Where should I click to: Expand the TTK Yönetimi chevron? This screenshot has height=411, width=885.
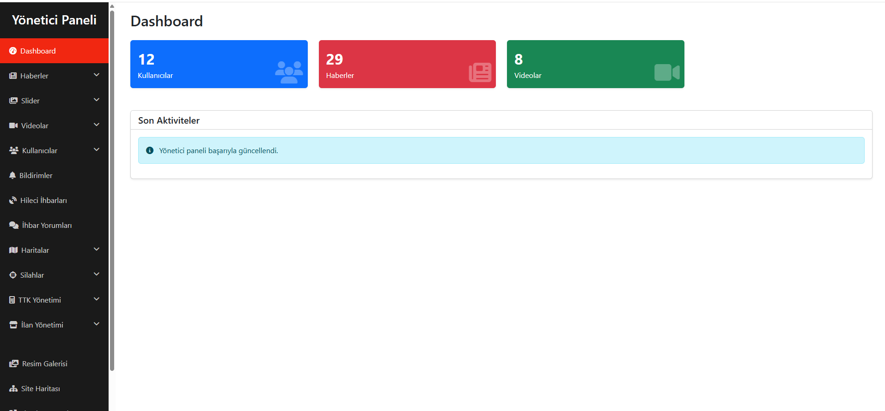(x=97, y=299)
